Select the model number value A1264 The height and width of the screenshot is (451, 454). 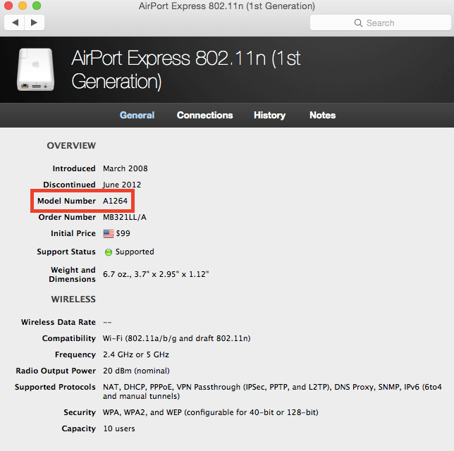pos(115,201)
